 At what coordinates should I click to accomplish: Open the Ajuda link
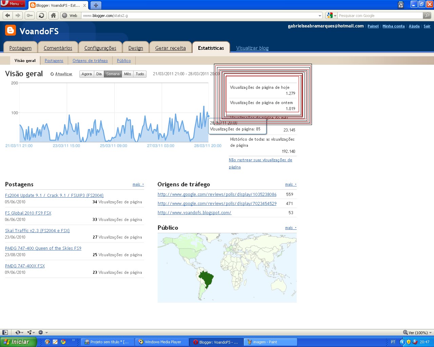[414, 26]
